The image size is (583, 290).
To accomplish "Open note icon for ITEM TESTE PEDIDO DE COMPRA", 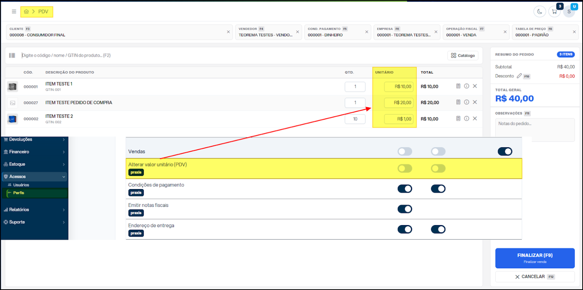I will 458,102.
